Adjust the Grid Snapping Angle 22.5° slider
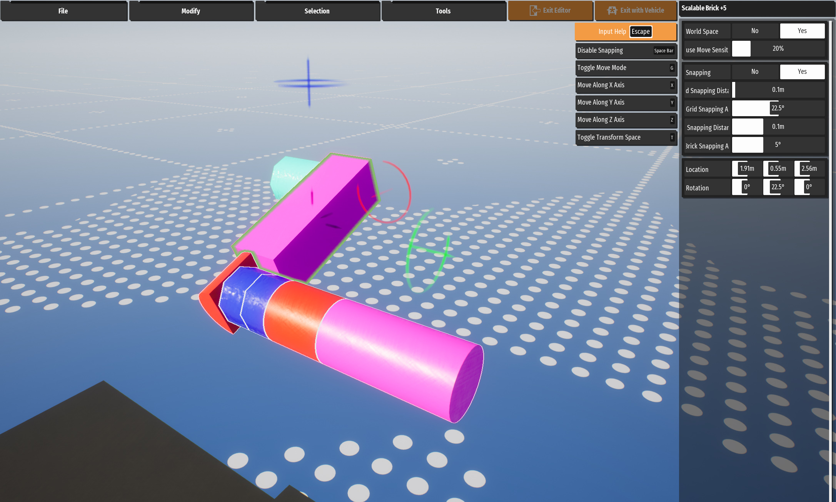This screenshot has height=502, width=836. [778, 108]
